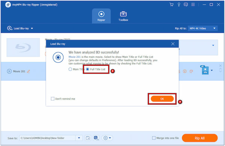Click the Movie 201 title in list
Image resolution: width=225 pixels, height=146 pixels.
click(x=19, y=71)
